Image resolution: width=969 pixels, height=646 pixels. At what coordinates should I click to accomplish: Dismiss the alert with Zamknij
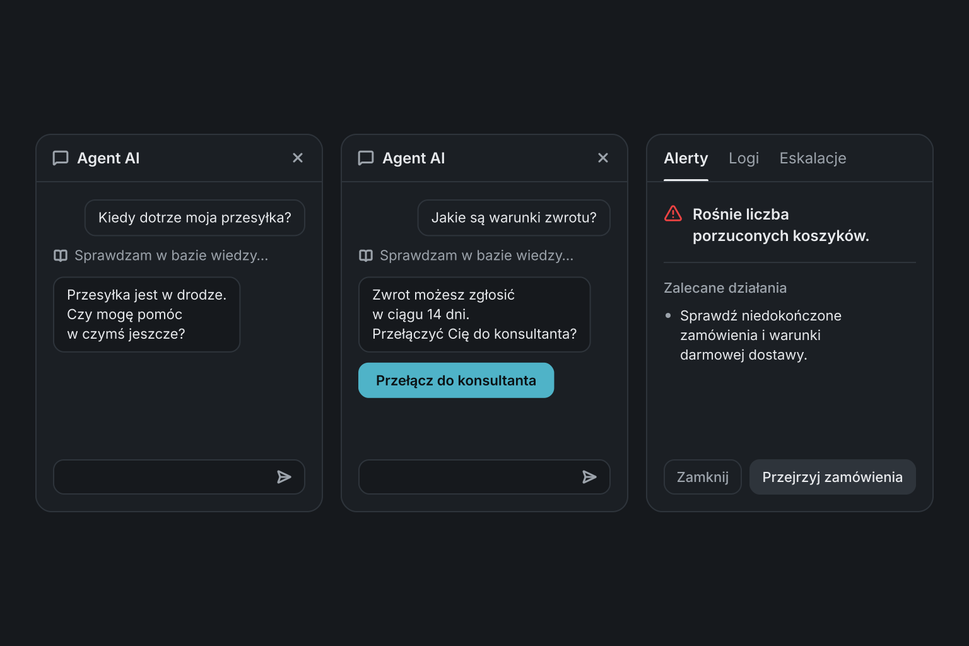(x=703, y=477)
